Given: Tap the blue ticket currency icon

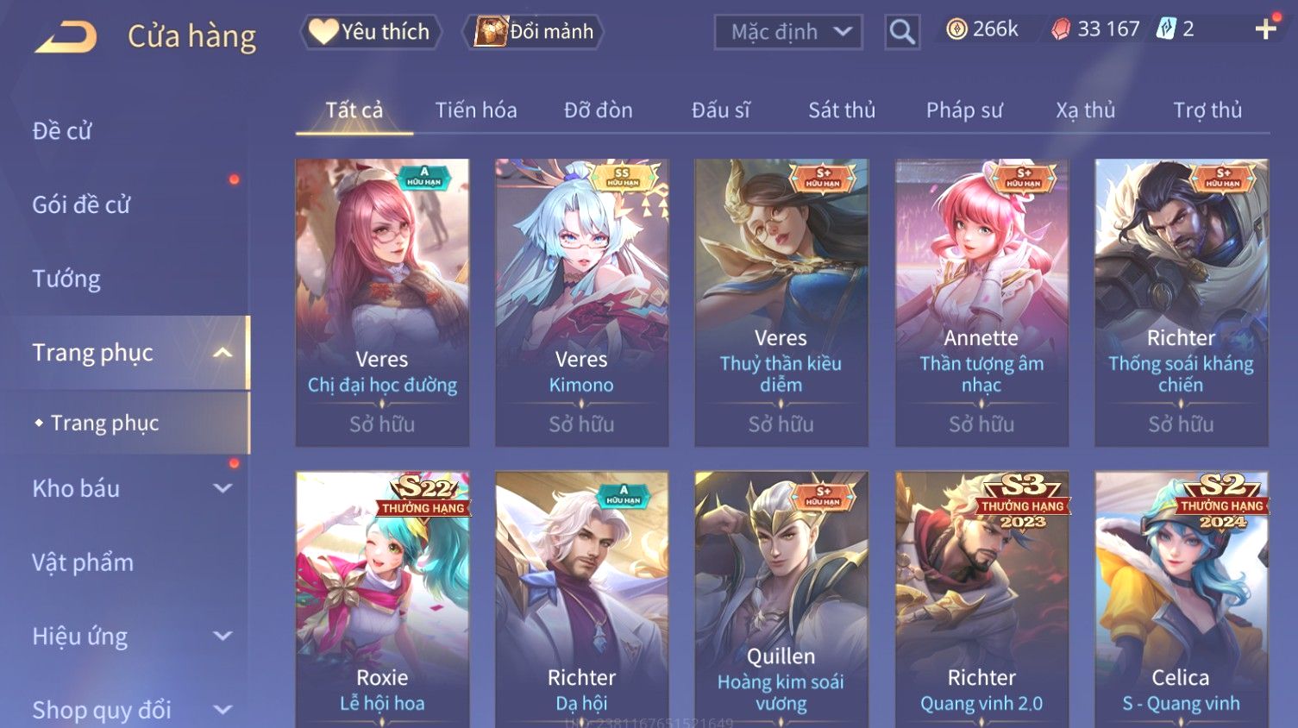Looking at the screenshot, I should point(1166,28).
